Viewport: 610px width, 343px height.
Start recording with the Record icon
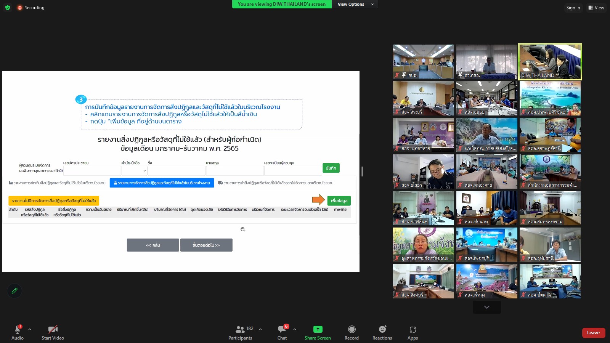coord(352,329)
